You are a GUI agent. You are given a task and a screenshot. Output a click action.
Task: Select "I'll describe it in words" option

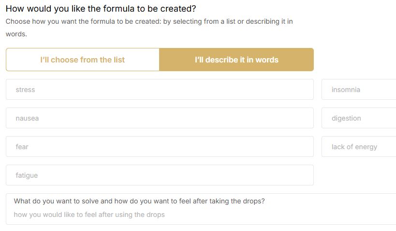click(236, 60)
